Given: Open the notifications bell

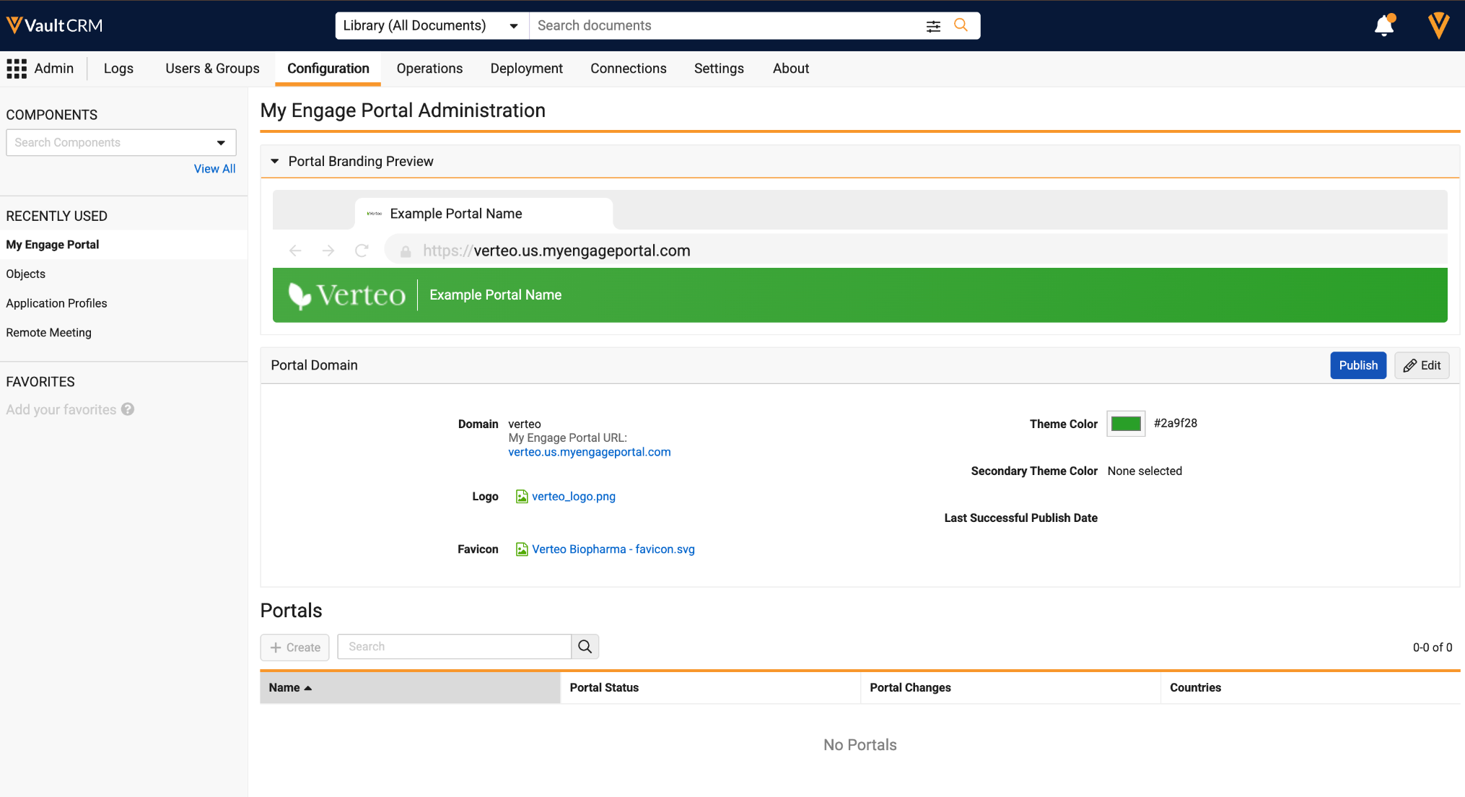Looking at the screenshot, I should point(1384,25).
